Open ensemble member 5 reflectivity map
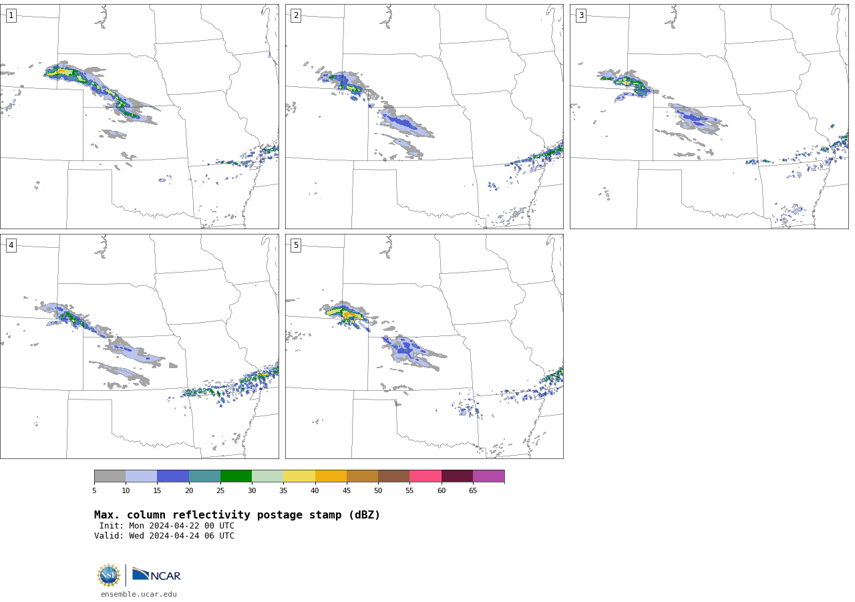Screen dimensions: 855x602 point(424,346)
